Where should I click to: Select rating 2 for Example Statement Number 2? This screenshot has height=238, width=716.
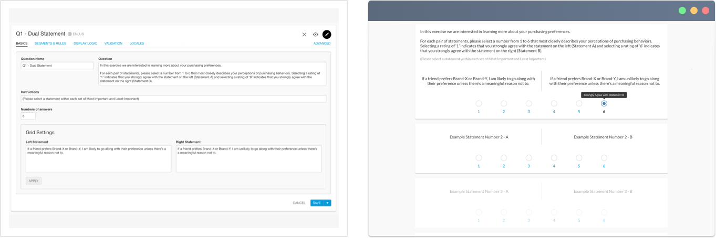(x=504, y=158)
